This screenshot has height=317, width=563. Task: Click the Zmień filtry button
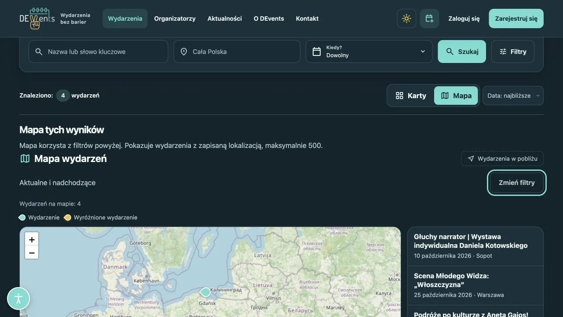point(517,183)
